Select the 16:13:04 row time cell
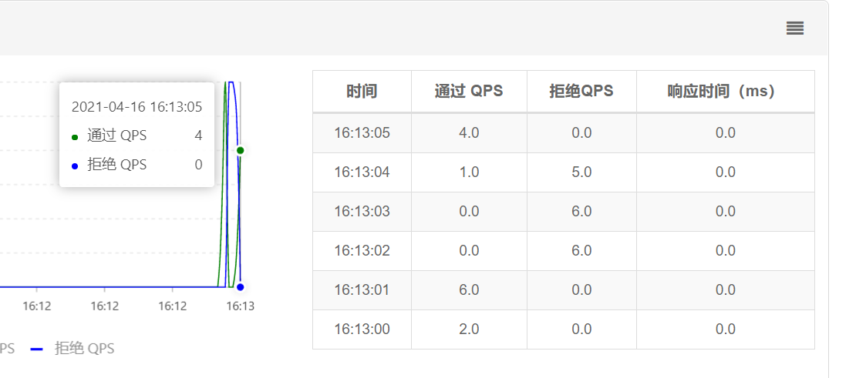Viewport: 856px width, 378px height. [362, 172]
